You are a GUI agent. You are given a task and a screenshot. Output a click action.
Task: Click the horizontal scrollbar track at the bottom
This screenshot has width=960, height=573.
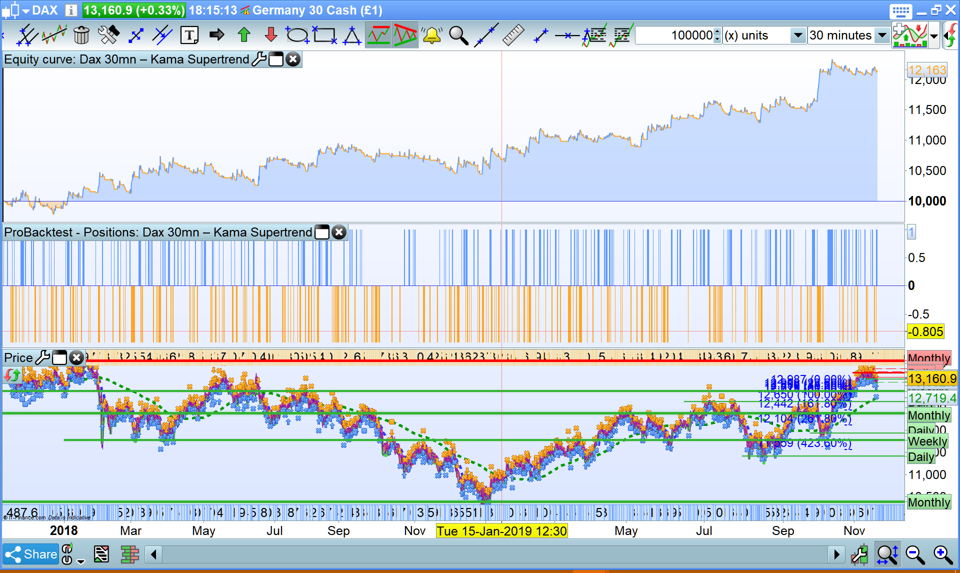point(494,554)
